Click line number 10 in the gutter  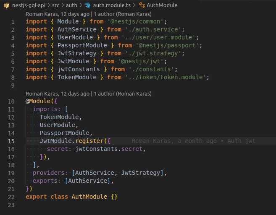[x=11, y=101]
